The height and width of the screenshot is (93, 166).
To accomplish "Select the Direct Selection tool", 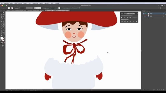I will click(4, 13).
